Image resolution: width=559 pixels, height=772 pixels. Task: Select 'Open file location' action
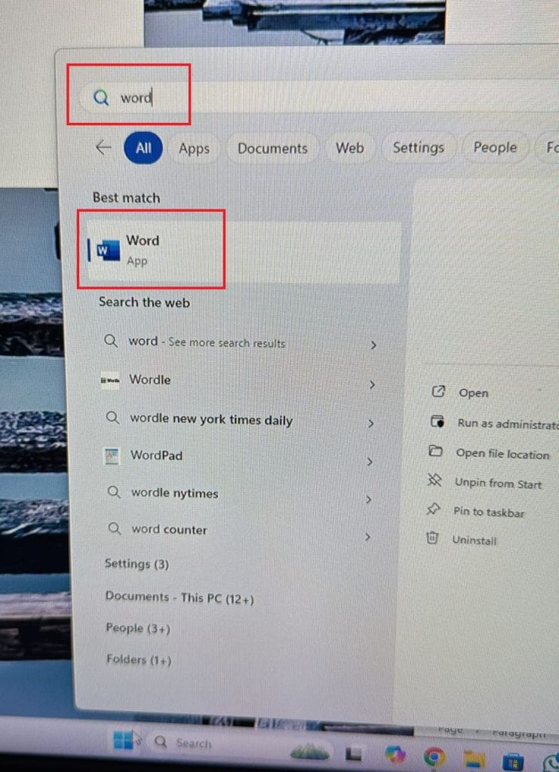[x=502, y=454]
